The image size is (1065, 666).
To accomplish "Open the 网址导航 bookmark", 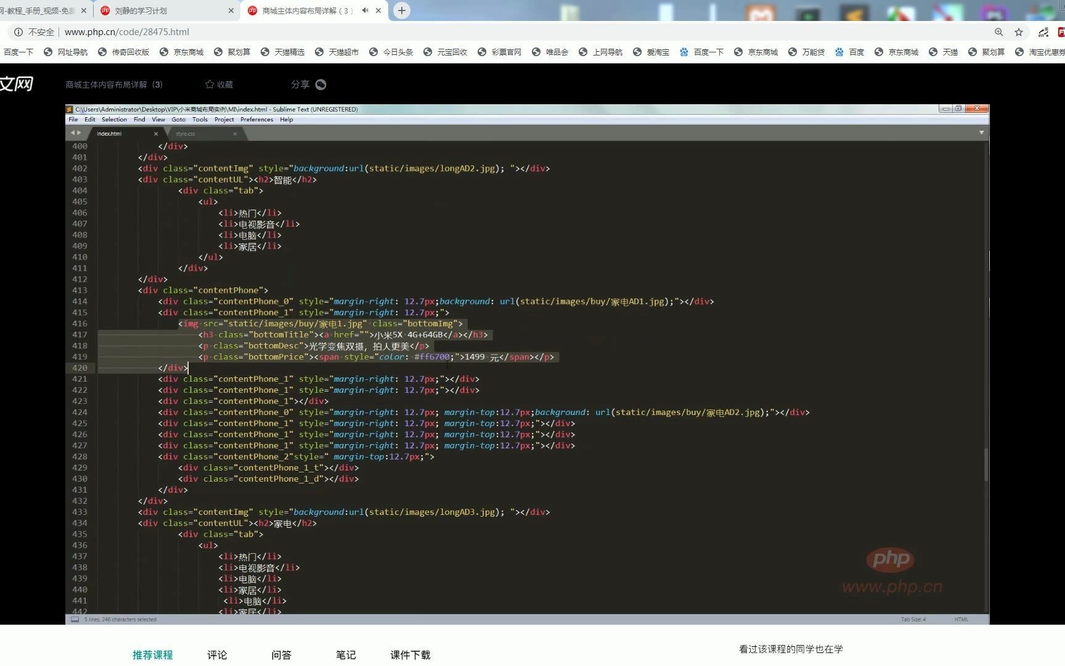I will pyautogui.click(x=66, y=52).
